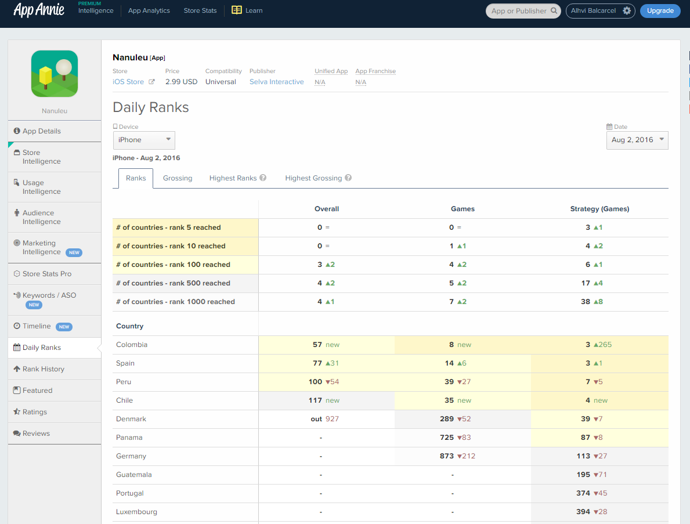Click the Luxembourg country row
This screenshot has width=690, height=524.
pos(391,512)
